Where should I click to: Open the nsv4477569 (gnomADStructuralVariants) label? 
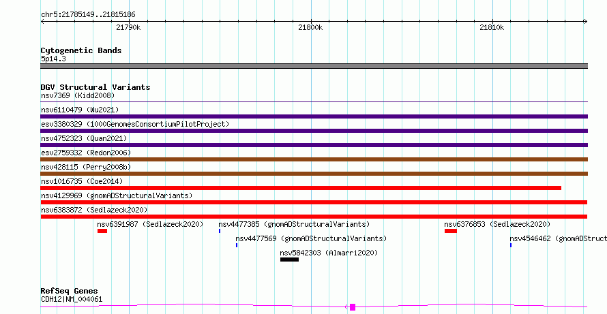click(311, 238)
